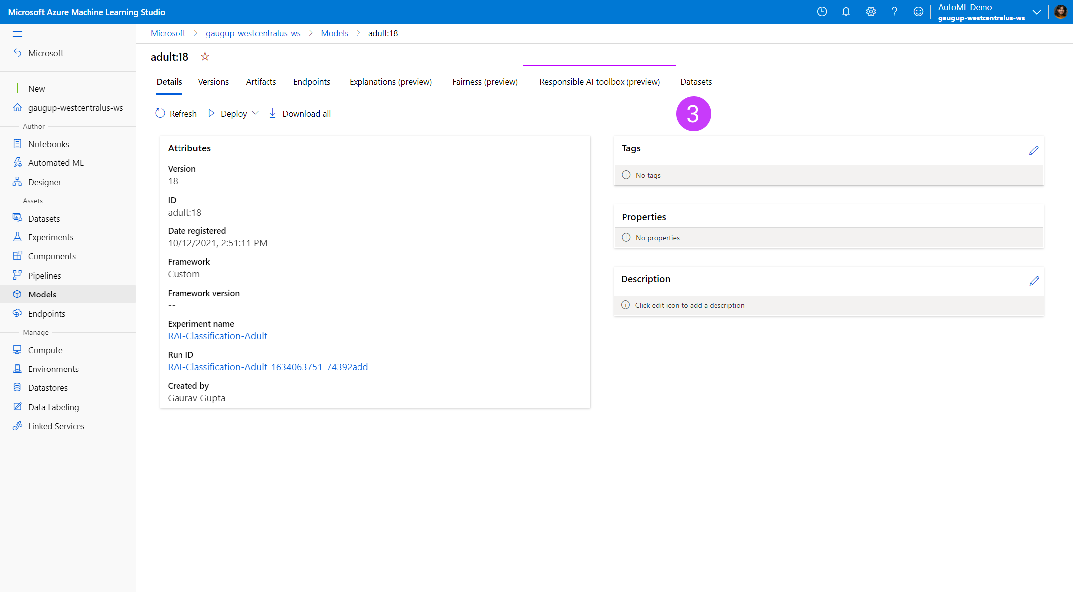The image size is (1074, 592).
Task: Open the Run ID hyperlink
Action: (x=268, y=367)
